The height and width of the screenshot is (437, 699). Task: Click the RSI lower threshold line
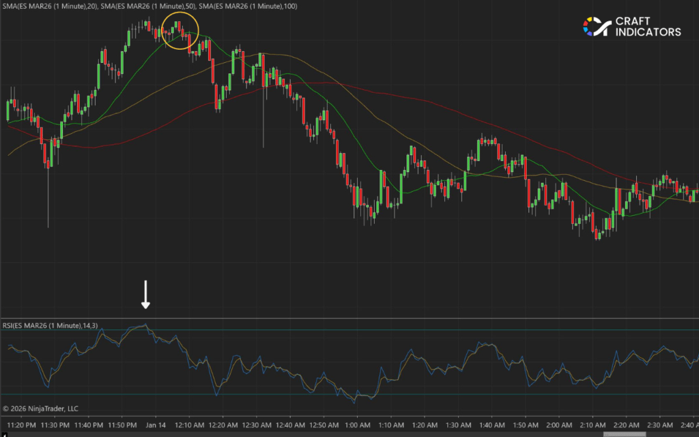(x=478, y=394)
